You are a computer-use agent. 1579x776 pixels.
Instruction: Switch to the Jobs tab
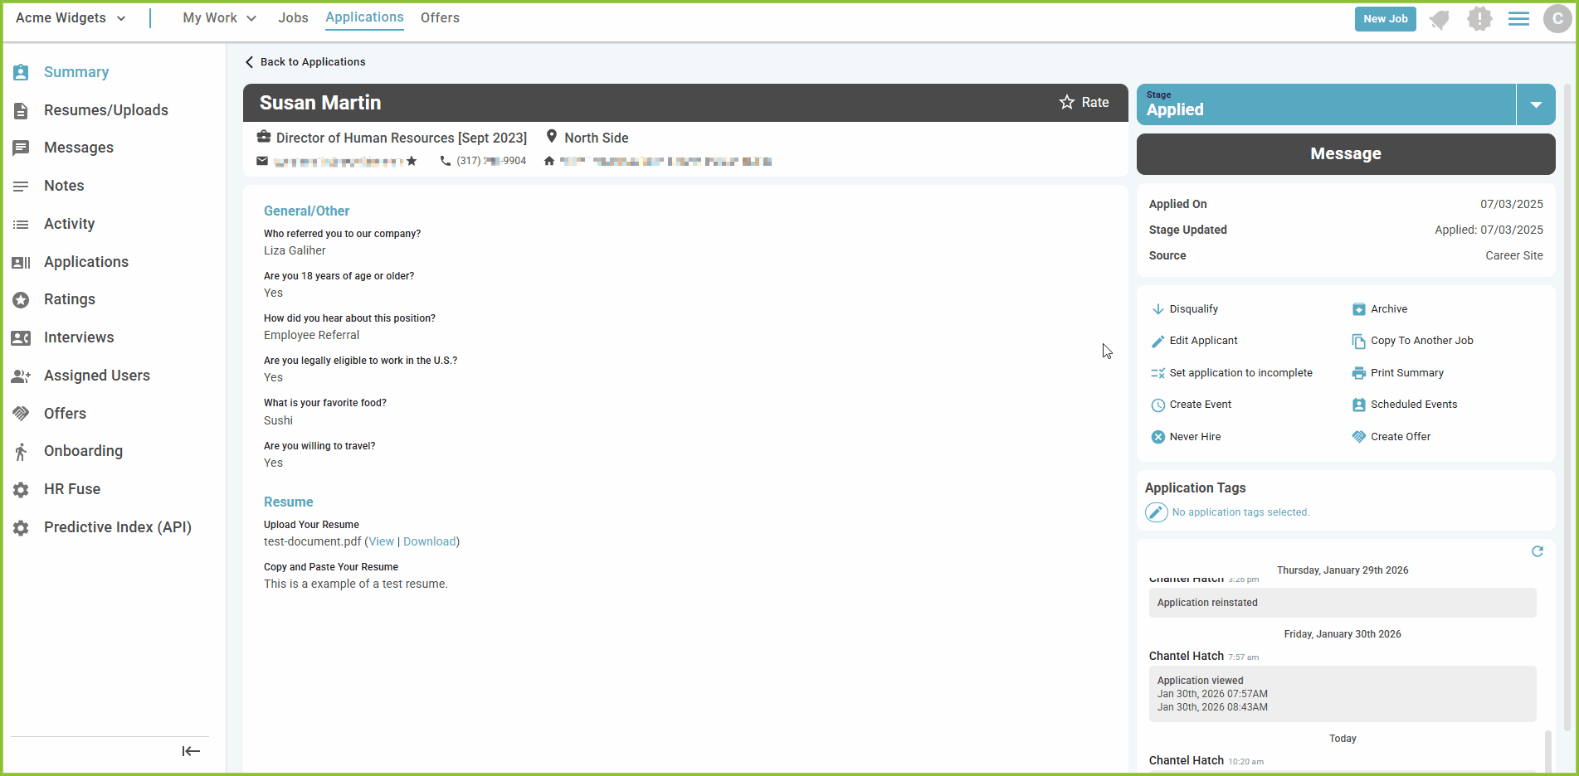[294, 17]
